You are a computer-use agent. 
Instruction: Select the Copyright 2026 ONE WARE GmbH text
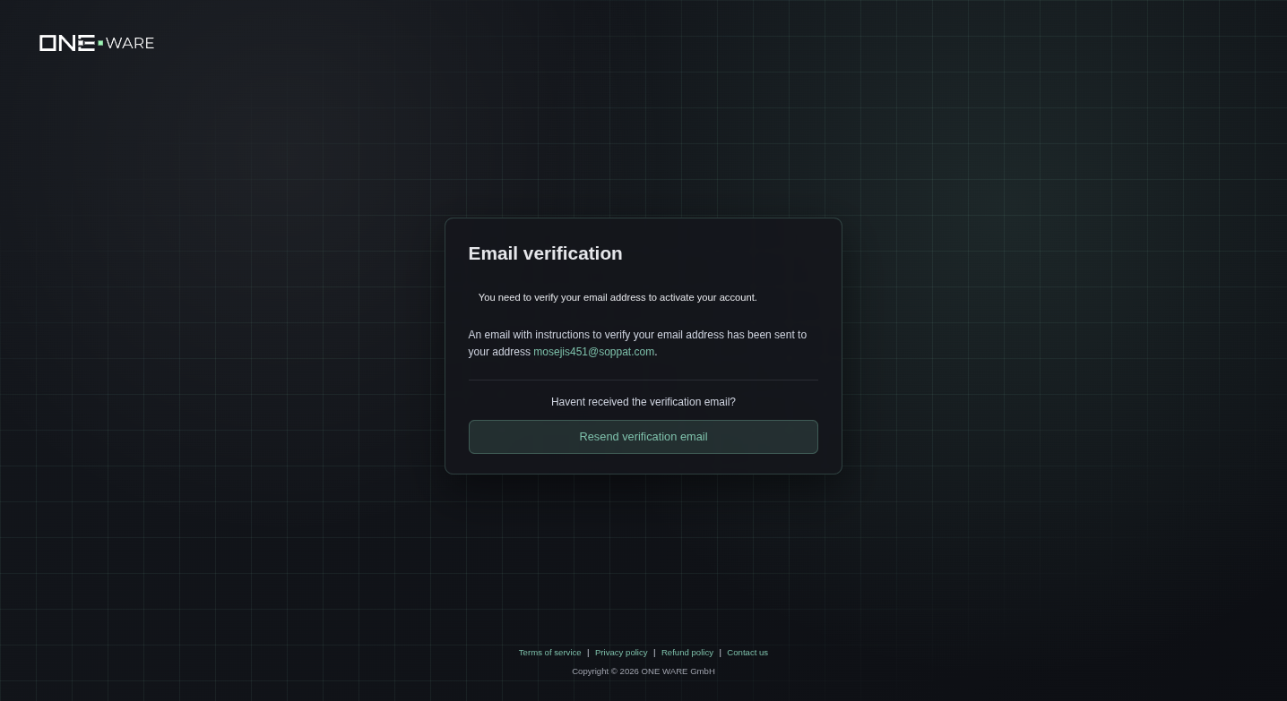(643, 671)
